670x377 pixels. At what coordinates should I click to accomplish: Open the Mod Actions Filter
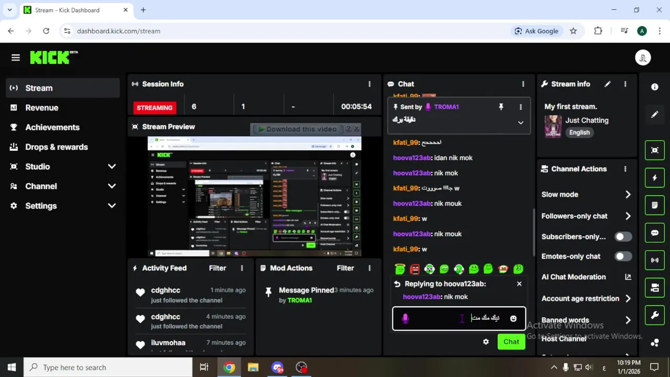point(345,268)
